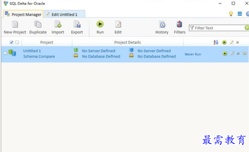Click the Never Run status text
This screenshot has width=249, height=152.
193,54
